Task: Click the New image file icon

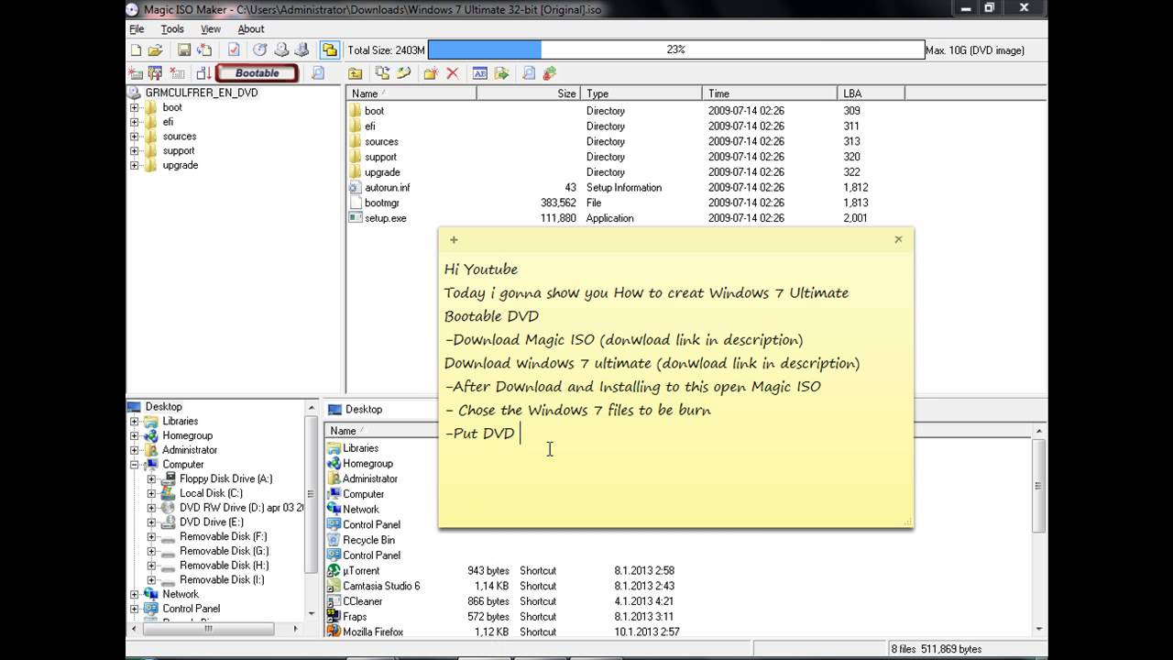Action: click(x=136, y=50)
